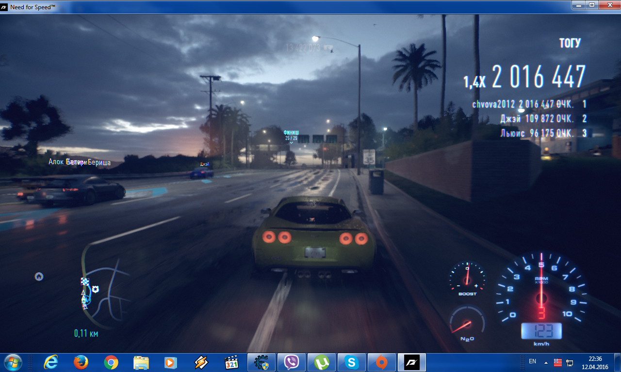Viewport: 621px width, 372px height.
Task: Switch to Origin in the taskbar
Action: click(x=382, y=362)
